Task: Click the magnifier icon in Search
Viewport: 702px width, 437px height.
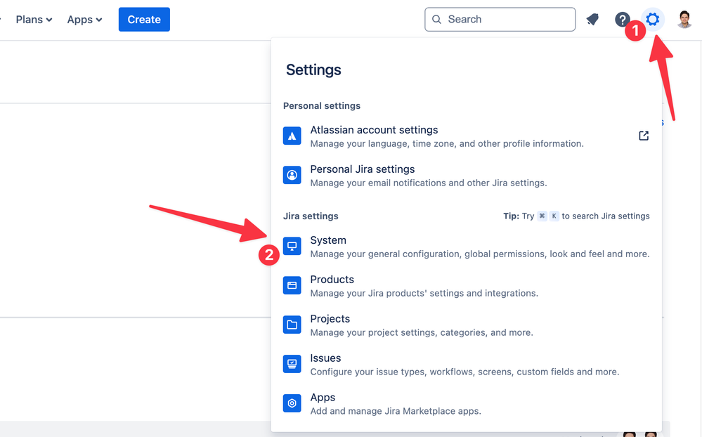Action: point(436,19)
